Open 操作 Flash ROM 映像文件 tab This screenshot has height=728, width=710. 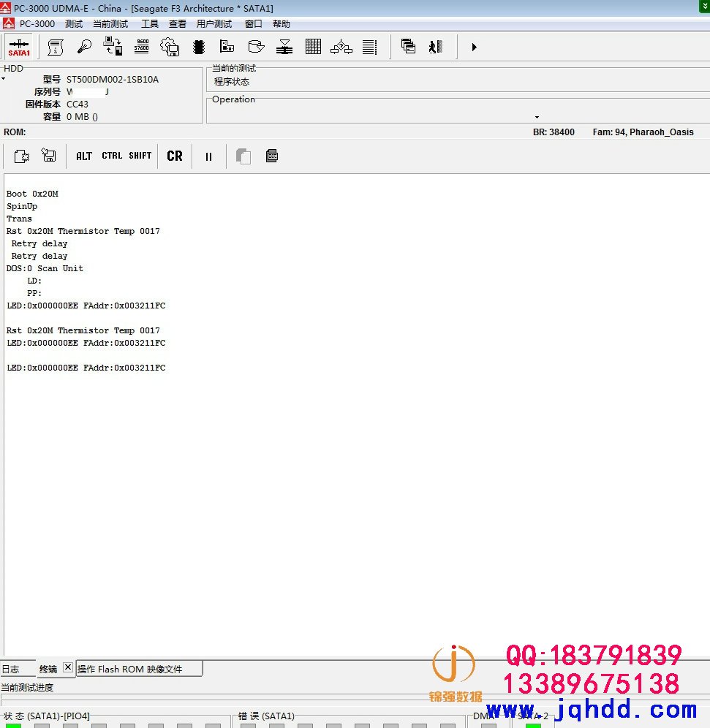point(139,669)
